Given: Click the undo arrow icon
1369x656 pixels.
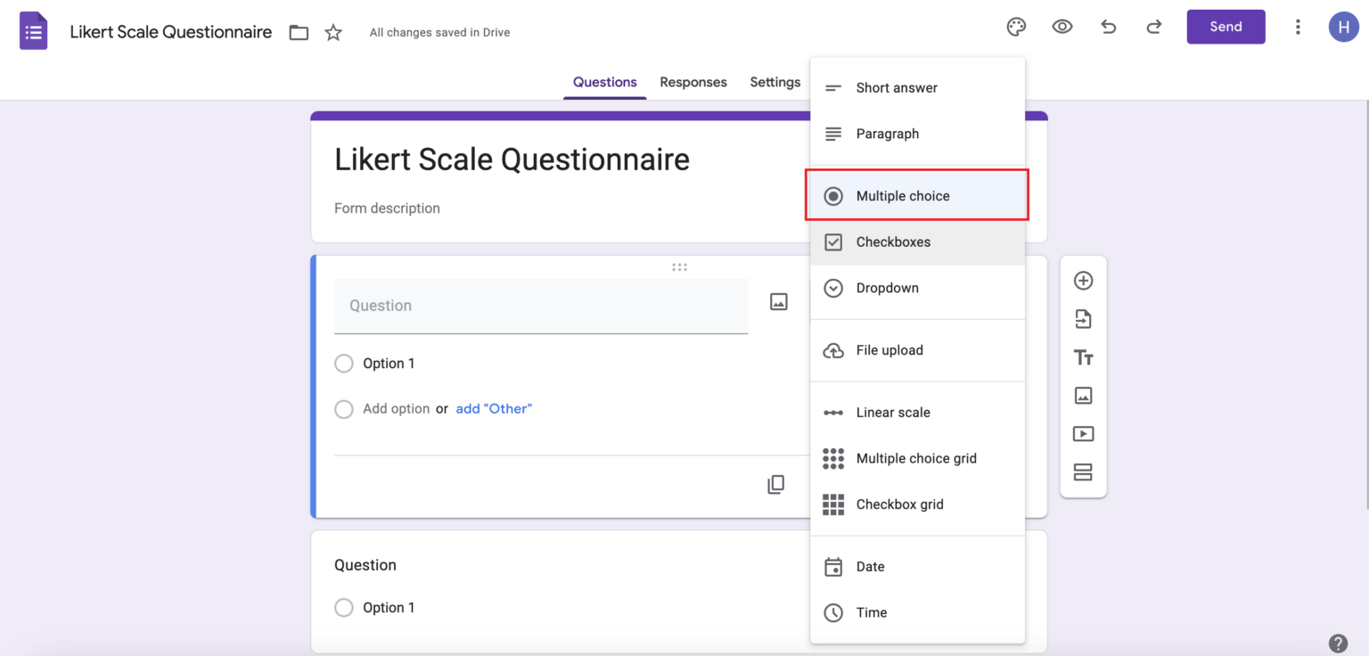Looking at the screenshot, I should [1108, 27].
